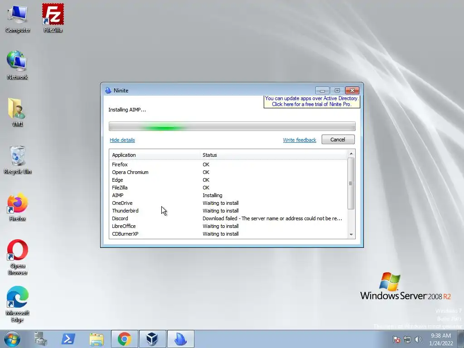
Task: Sort by the Application column header
Action: point(155,155)
